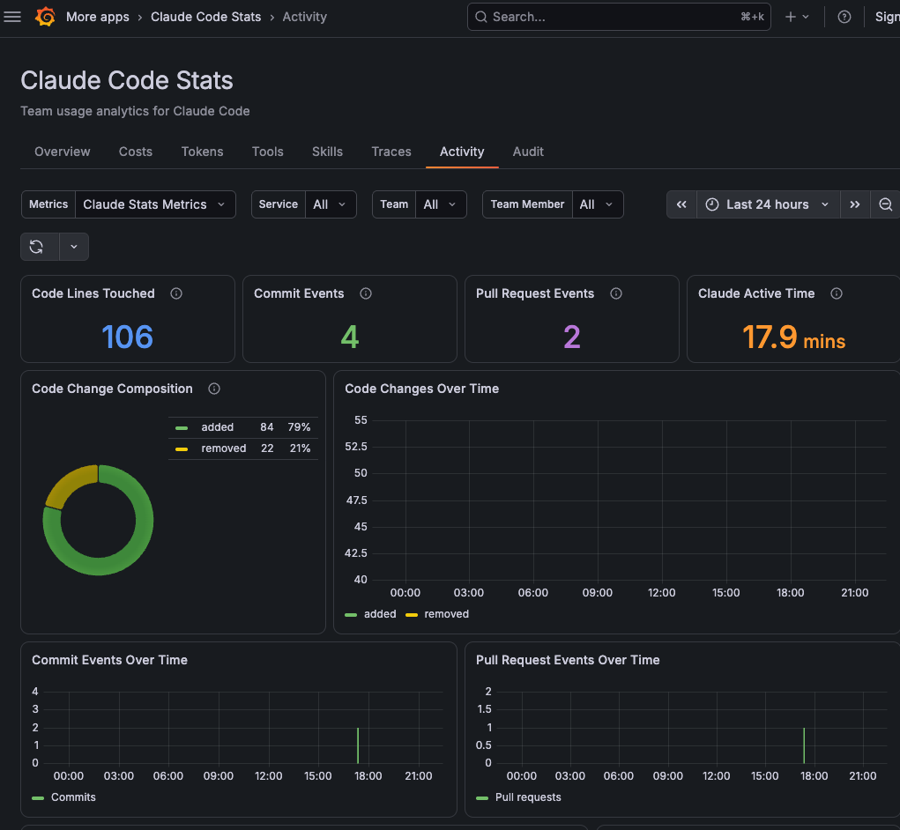The width and height of the screenshot is (900, 830).
Task: Switch to the Traces tab
Action: point(390,152)
